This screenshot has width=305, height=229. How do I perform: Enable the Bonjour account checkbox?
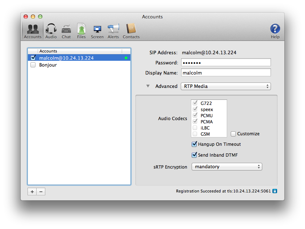tap(33, 65)
